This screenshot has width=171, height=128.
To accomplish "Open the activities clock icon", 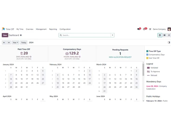I will [x=144, y=29].
